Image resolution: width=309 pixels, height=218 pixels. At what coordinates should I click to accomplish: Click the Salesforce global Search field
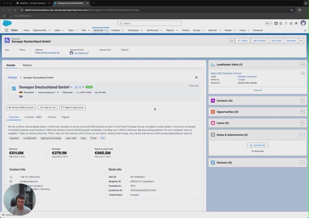pos(149,23)
